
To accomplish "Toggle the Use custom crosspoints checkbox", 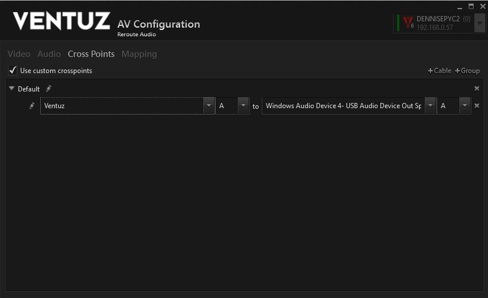I will point(13,71).
